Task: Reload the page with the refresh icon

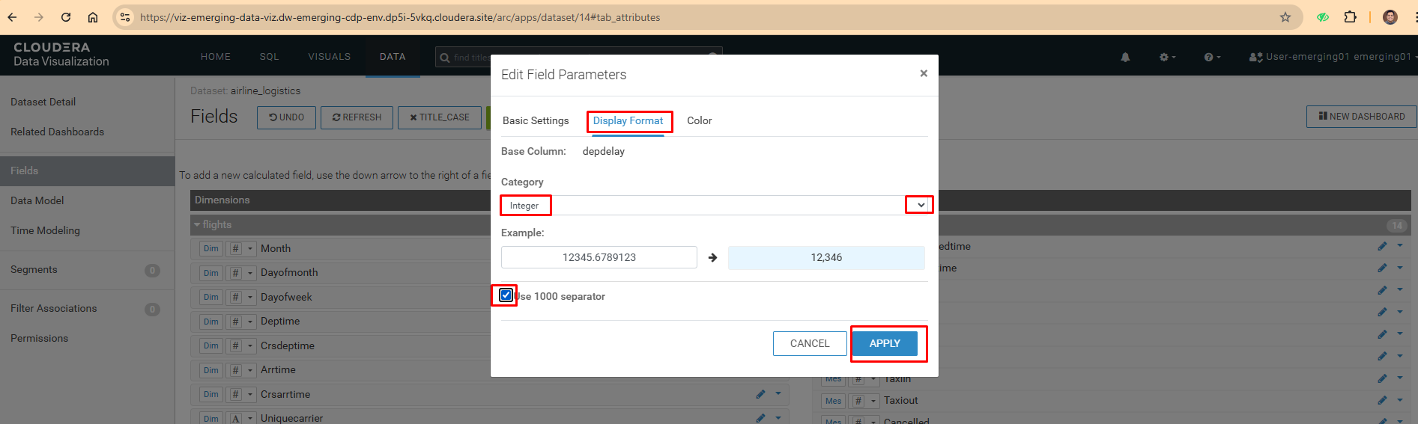Action: click(66, 17)
